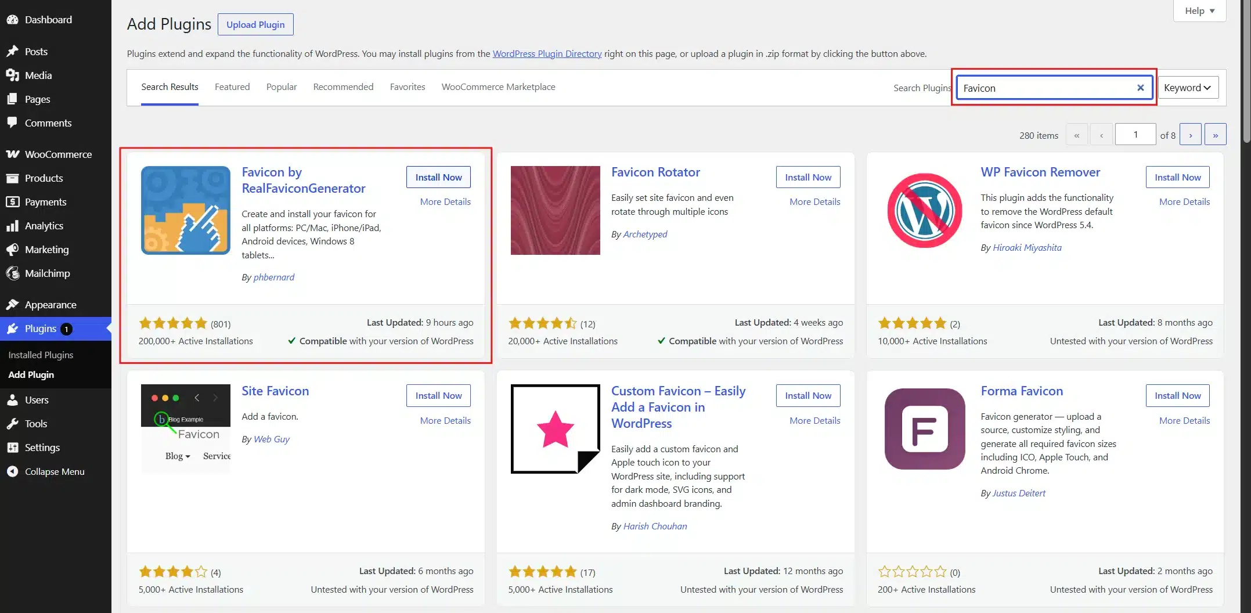Click the Payments dollar icon

[x=12, y=202]
